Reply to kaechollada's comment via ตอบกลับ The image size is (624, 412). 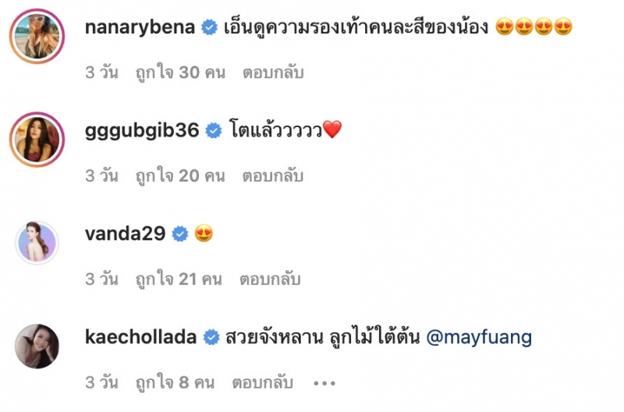click(263, 383)
